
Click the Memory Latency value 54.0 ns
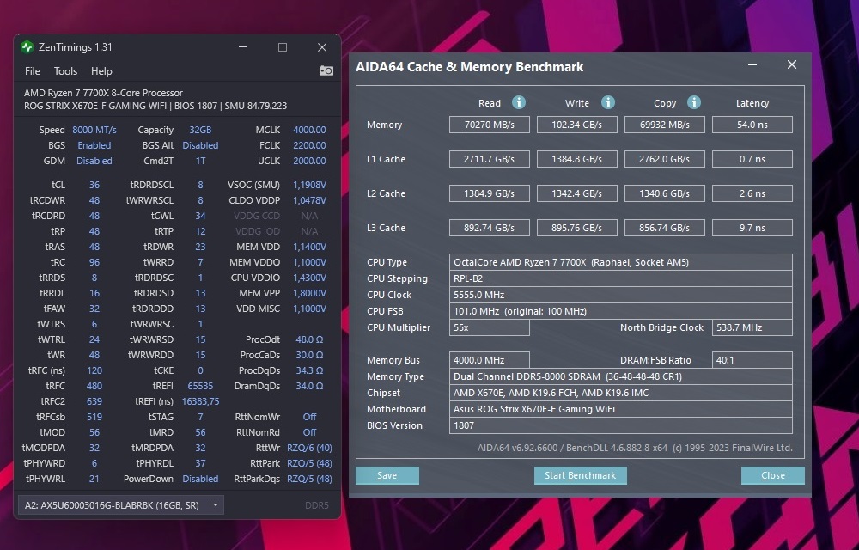[x=752, y=125]
